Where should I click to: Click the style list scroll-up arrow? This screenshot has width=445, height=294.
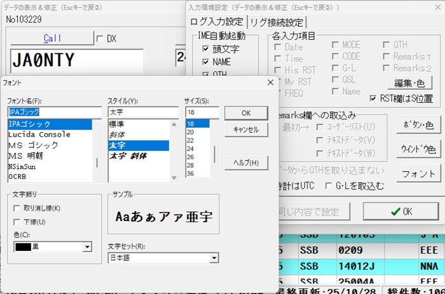175,124
